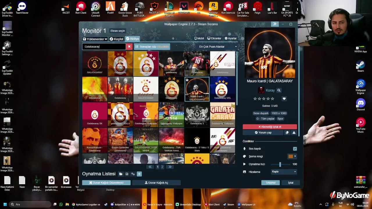Search for author Koray's other wallpapers
Image resolution: width=372 pixels, height=209 pixels.
point(279,91)
